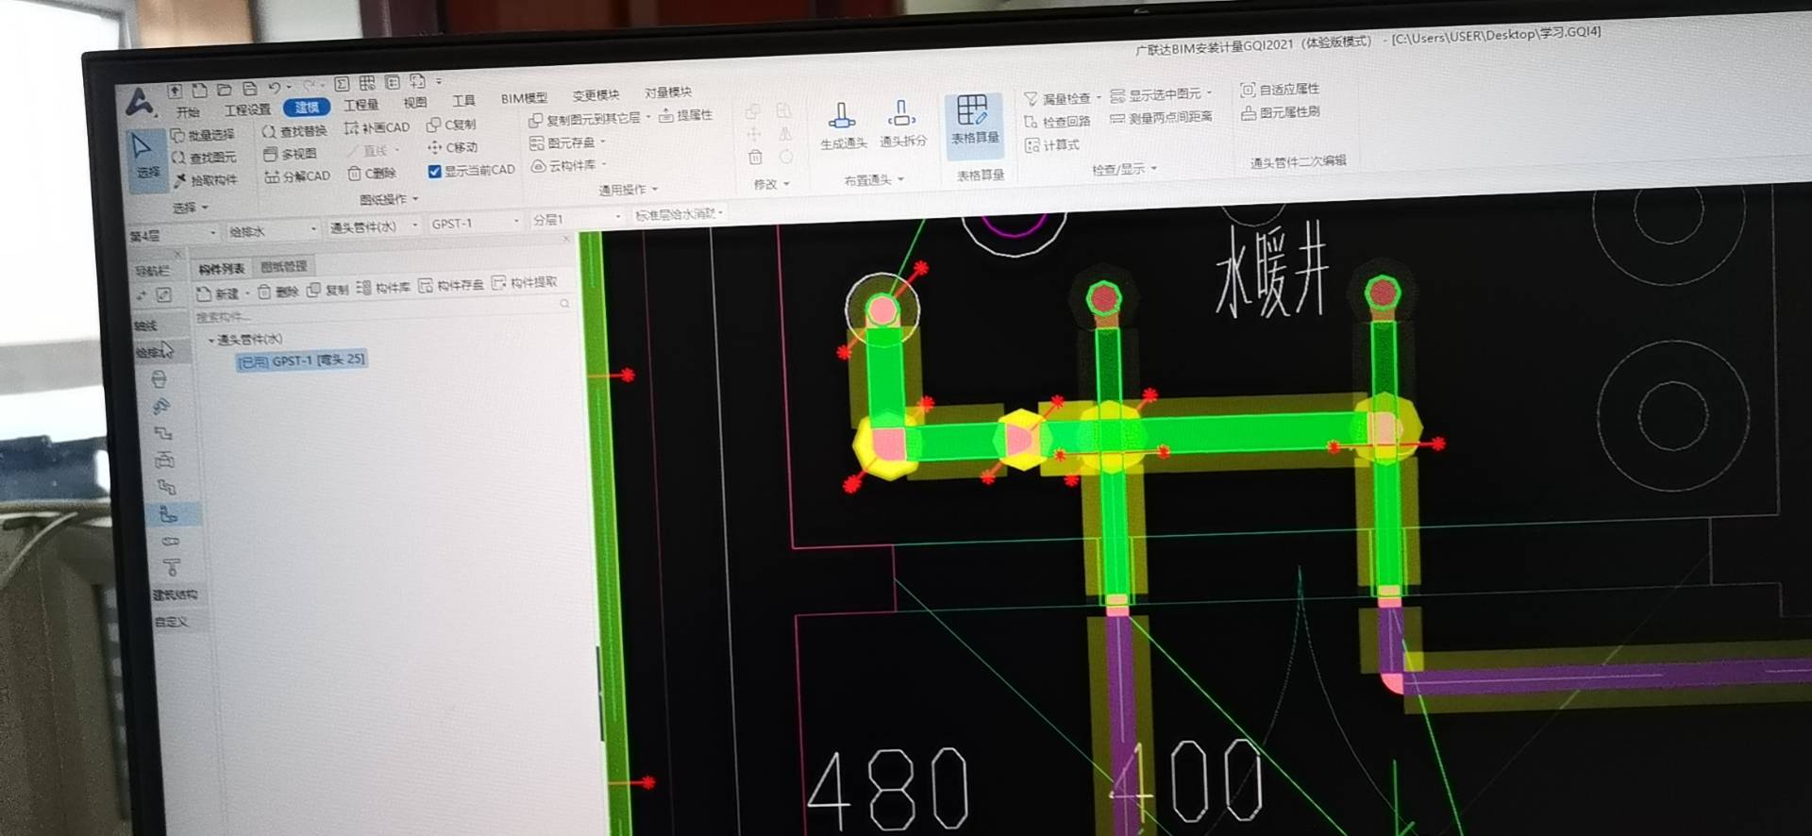Open 多视图 multi-view tool
This screenshot has height=836, width=1812.
(291, 154)
